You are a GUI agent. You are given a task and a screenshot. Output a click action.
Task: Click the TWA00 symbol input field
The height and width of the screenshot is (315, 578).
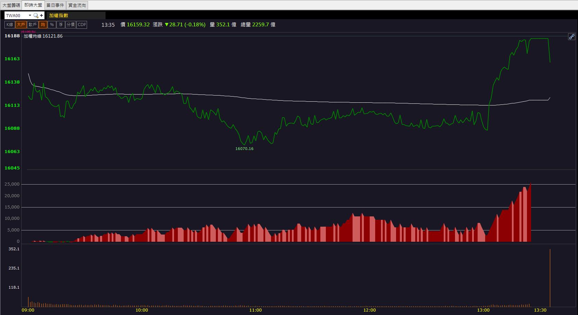(16, 15)
